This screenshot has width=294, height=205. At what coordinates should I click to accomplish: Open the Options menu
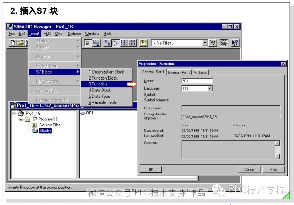click(x=74, y=34)
